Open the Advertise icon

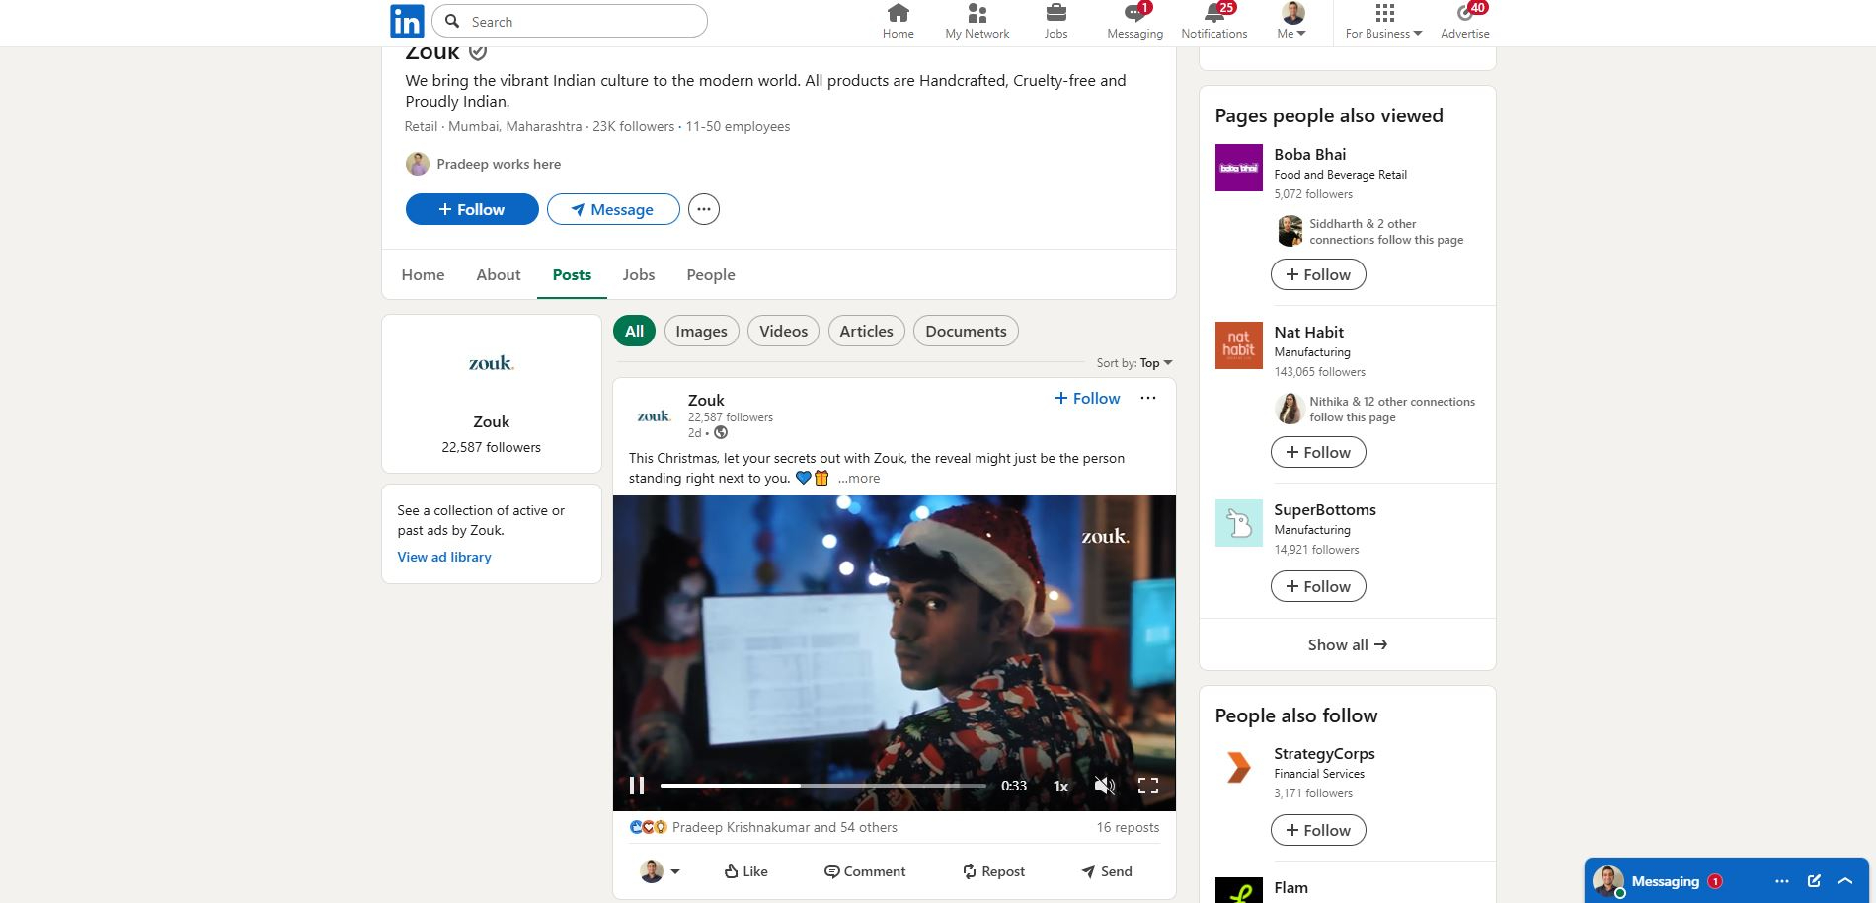pos(1465,21)
